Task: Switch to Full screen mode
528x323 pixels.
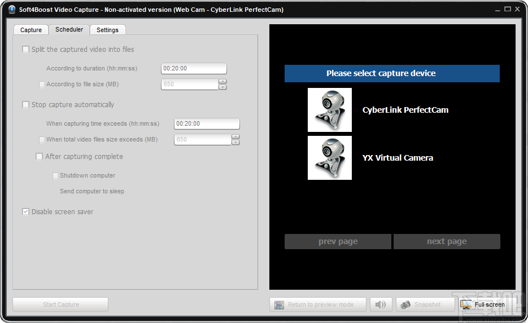Action: click(483, 304)
